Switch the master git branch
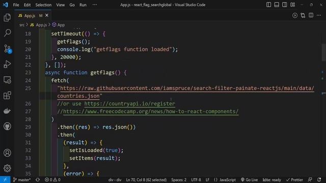 (21, 179)
